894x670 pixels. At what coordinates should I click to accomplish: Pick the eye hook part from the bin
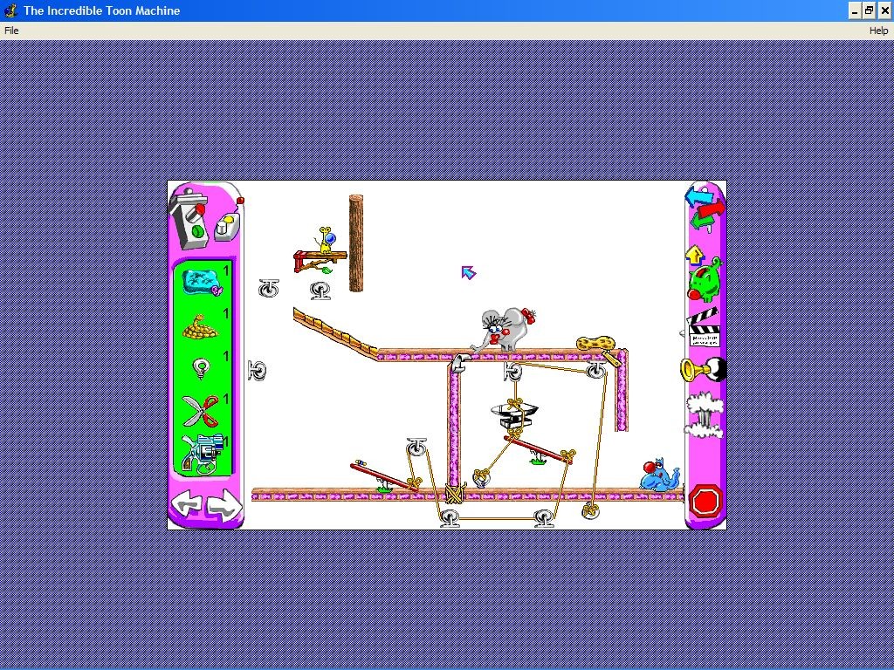(x=201, y=369)
